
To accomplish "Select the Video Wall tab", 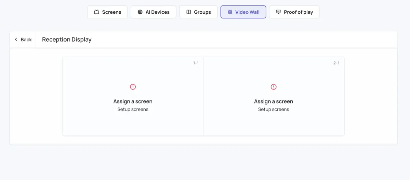I will [243, 12].
